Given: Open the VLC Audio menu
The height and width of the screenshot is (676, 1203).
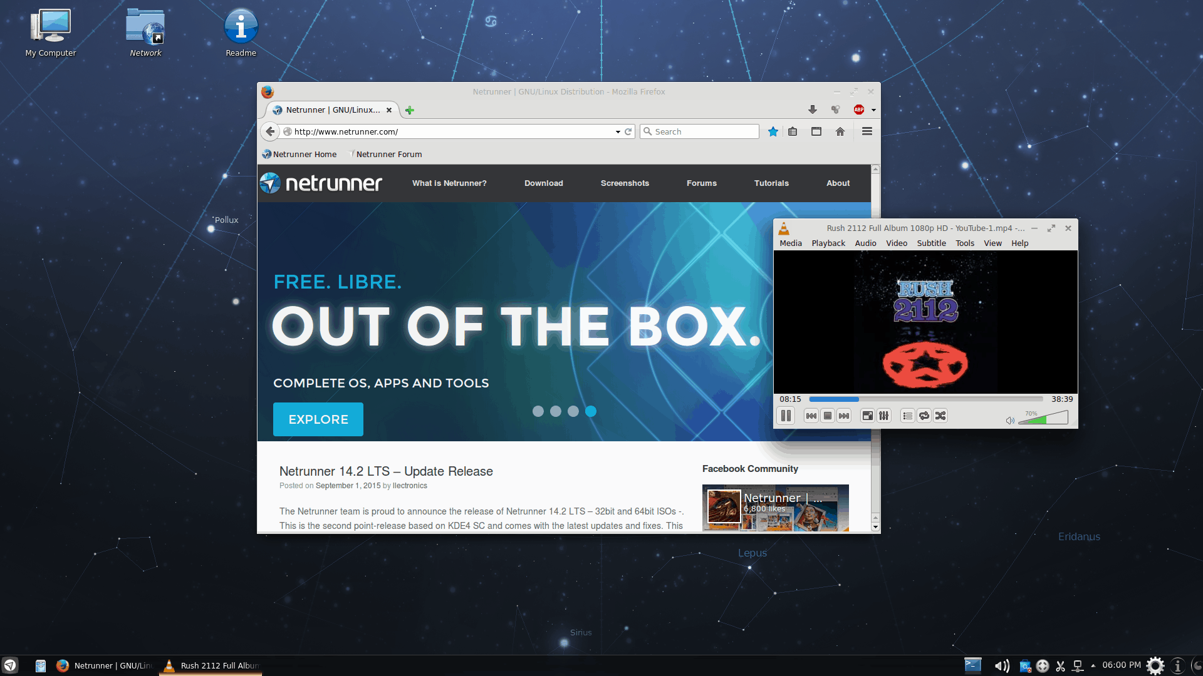Looking at the screenshot, I should [864, 243].
